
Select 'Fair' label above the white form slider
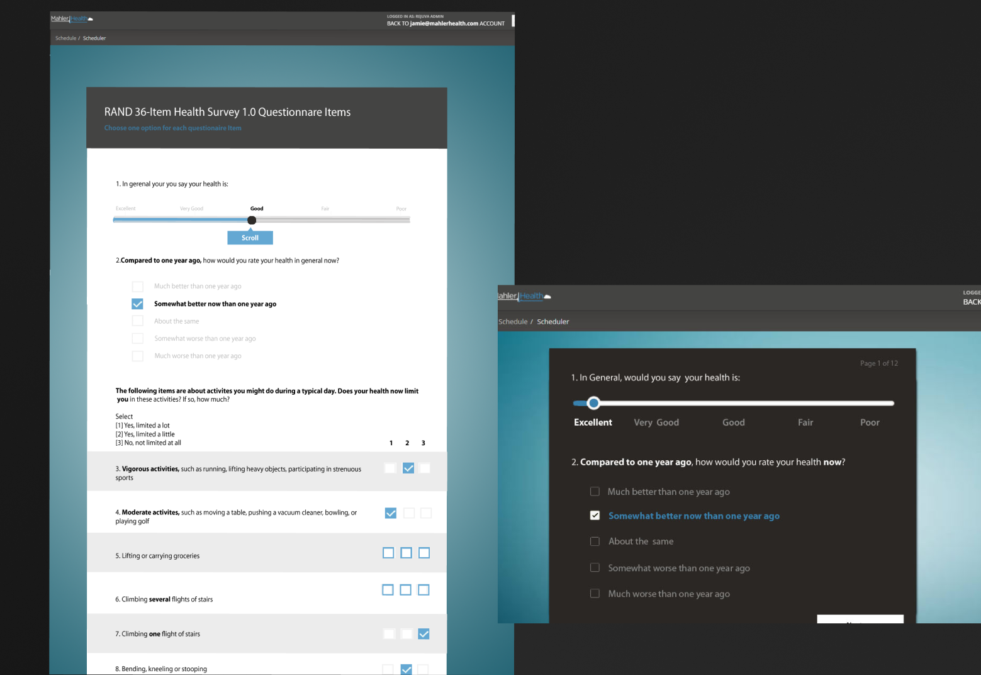coord(325,209)
